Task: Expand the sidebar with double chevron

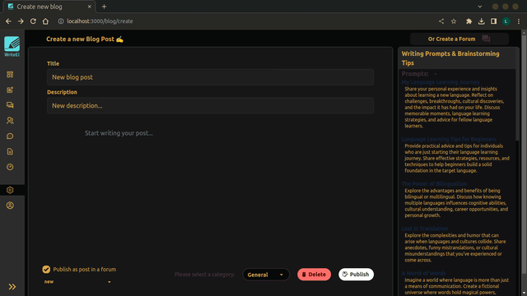Action: pos(12,287)
